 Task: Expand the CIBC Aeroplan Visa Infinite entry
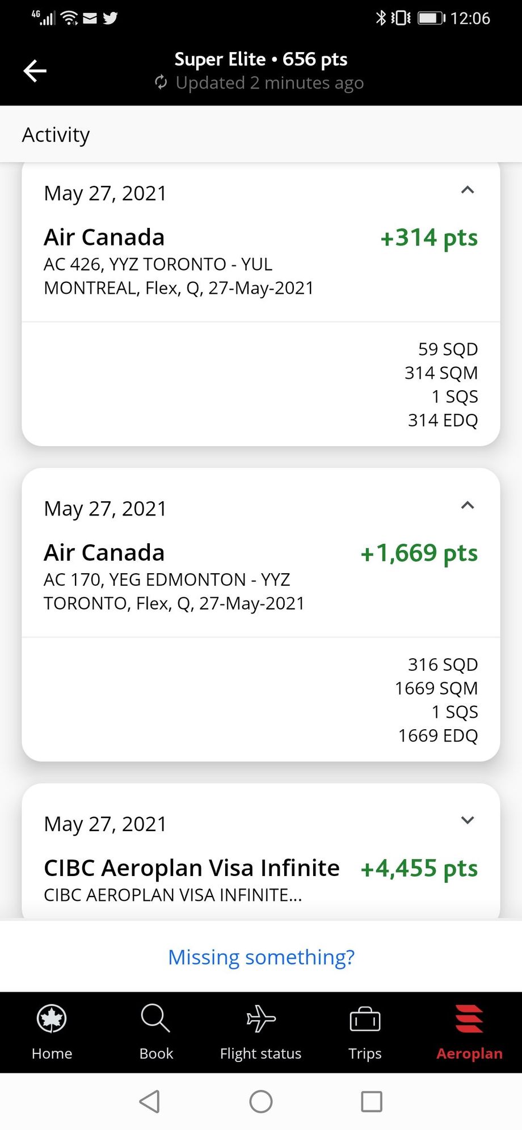pyautogui.click(x=468, y=820)
